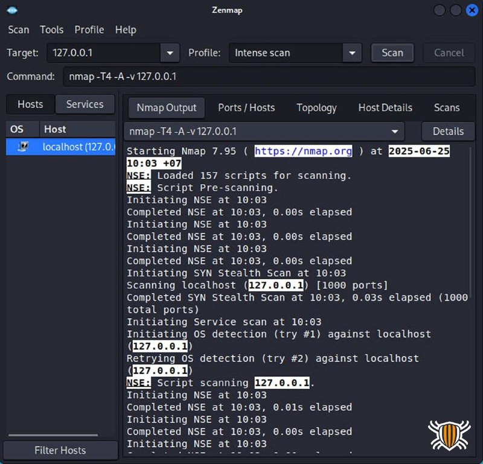Sort hosts by OS column header
This screenshot has height=464, width=483.
tap(23, 129)
